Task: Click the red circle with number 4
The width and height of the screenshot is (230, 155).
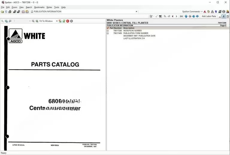Action: pyautogui.click(x=68, y=21)
